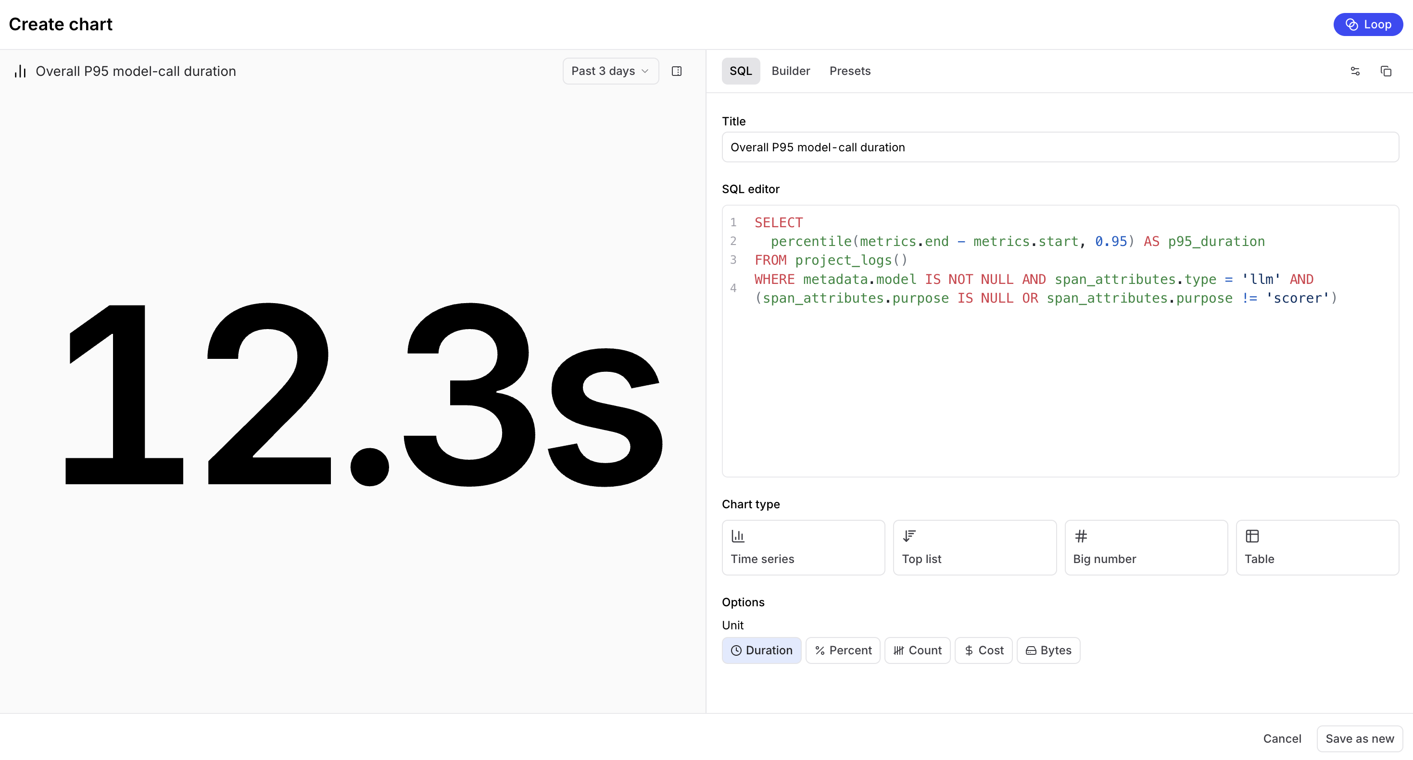This screenshot has width=1413, height=760.
Task: Switch to the Presets tab
Action: coord(850,71)
